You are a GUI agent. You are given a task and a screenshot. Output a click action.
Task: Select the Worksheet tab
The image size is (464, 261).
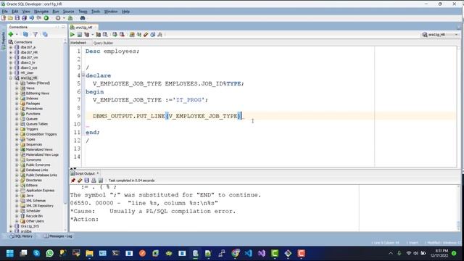click(78, 43)
